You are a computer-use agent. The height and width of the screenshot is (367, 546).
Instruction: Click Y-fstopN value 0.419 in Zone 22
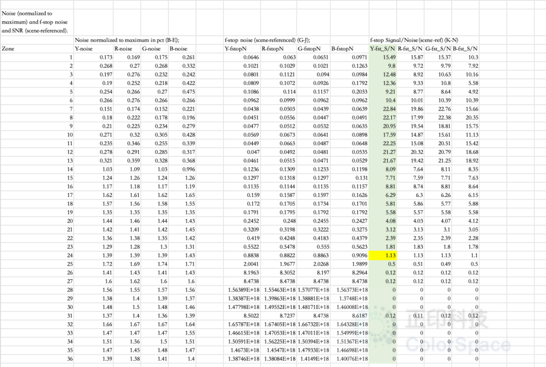coord(242,238)
